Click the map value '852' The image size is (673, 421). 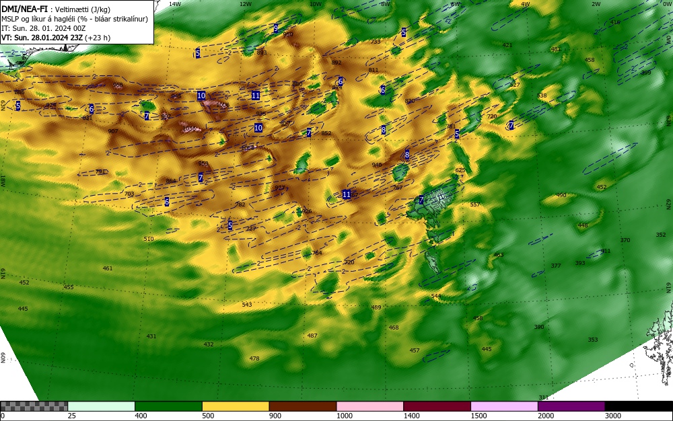[326, 133]
